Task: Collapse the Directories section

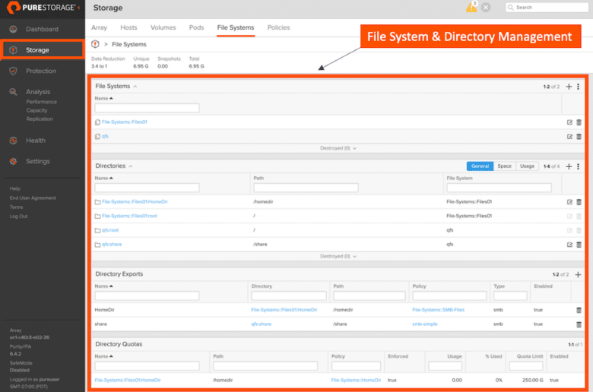Action: 131,166
